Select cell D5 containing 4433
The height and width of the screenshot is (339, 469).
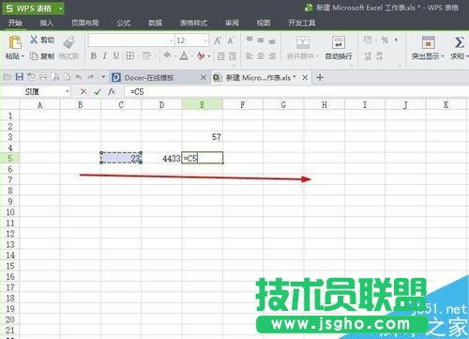click(161, 158)
